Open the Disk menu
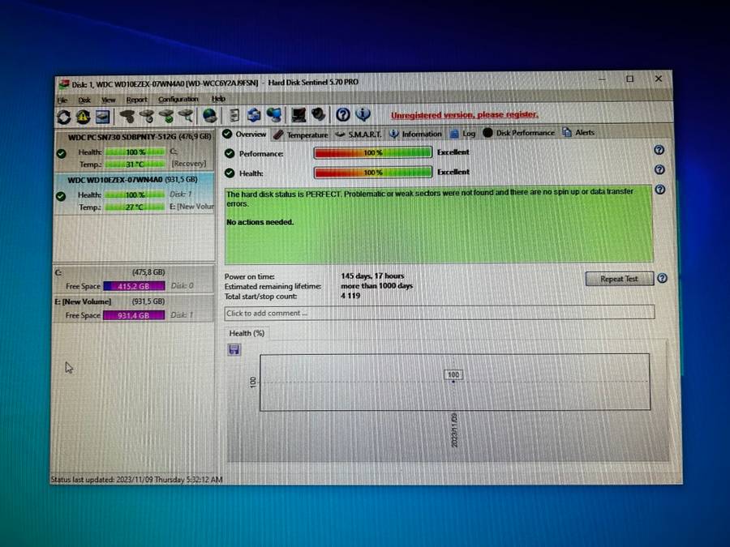Viewport: 730px width, 547px height. click(x=84, y=100)
